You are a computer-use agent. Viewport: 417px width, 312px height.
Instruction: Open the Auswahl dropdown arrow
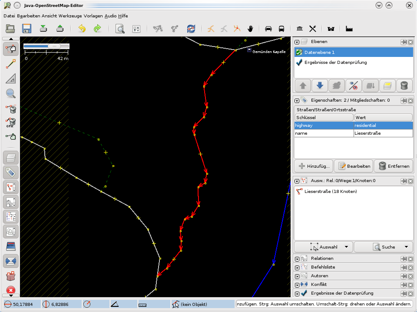point(346,247)
